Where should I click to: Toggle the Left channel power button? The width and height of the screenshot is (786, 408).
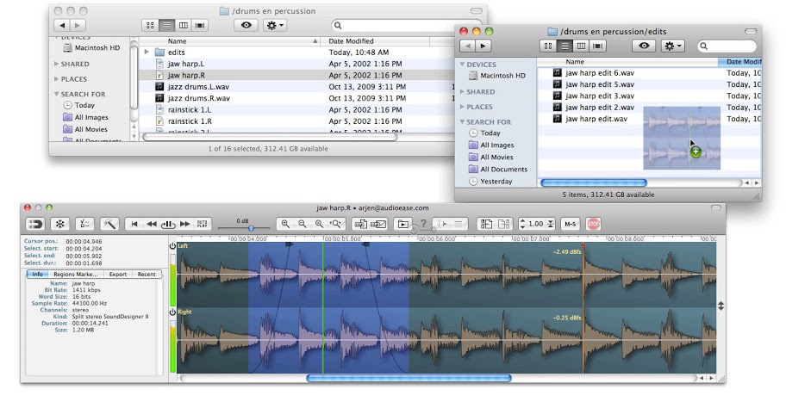pos(172,246)
